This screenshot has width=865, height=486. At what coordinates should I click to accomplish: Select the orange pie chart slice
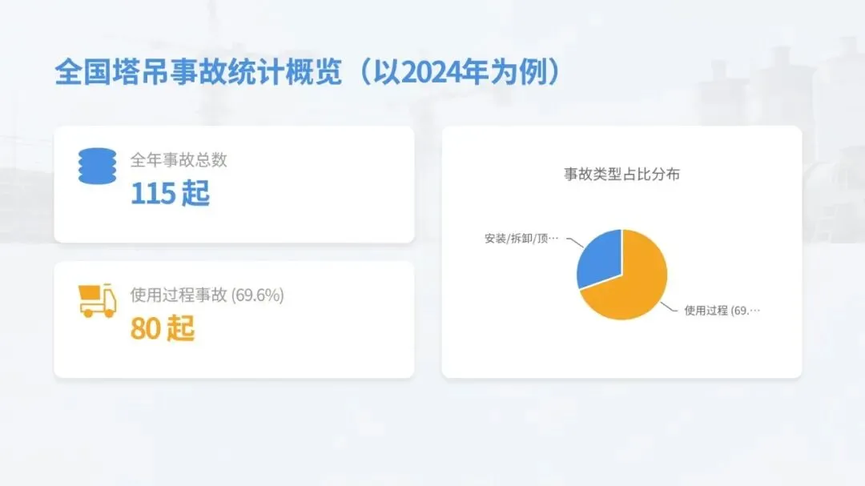tap(629, 281)
